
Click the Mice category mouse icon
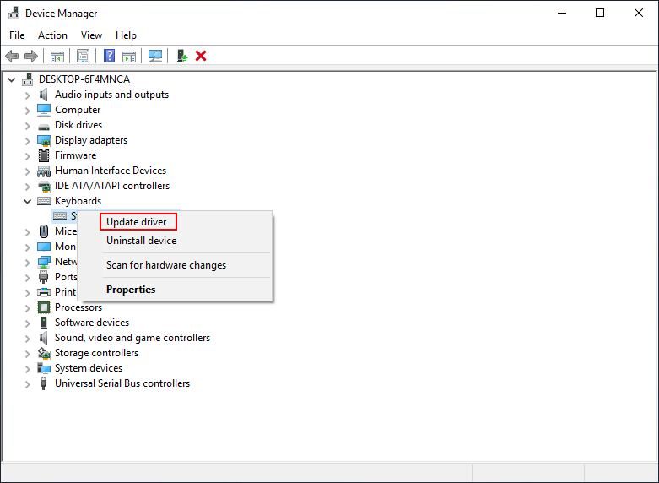44,231
